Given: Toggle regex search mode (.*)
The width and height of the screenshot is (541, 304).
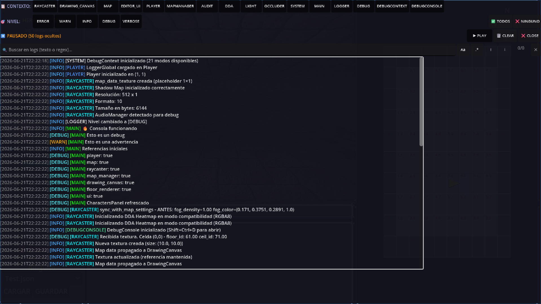Looking at the screenshot, I should click(477, 50).
